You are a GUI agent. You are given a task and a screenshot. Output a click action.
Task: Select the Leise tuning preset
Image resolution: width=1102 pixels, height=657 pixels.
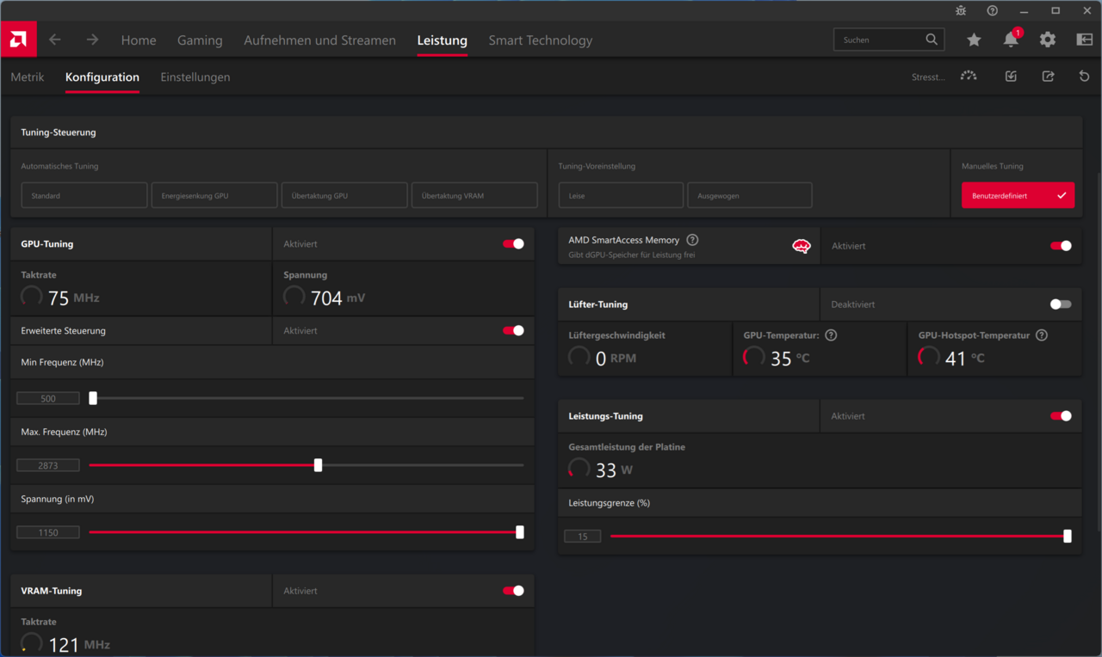621,195
